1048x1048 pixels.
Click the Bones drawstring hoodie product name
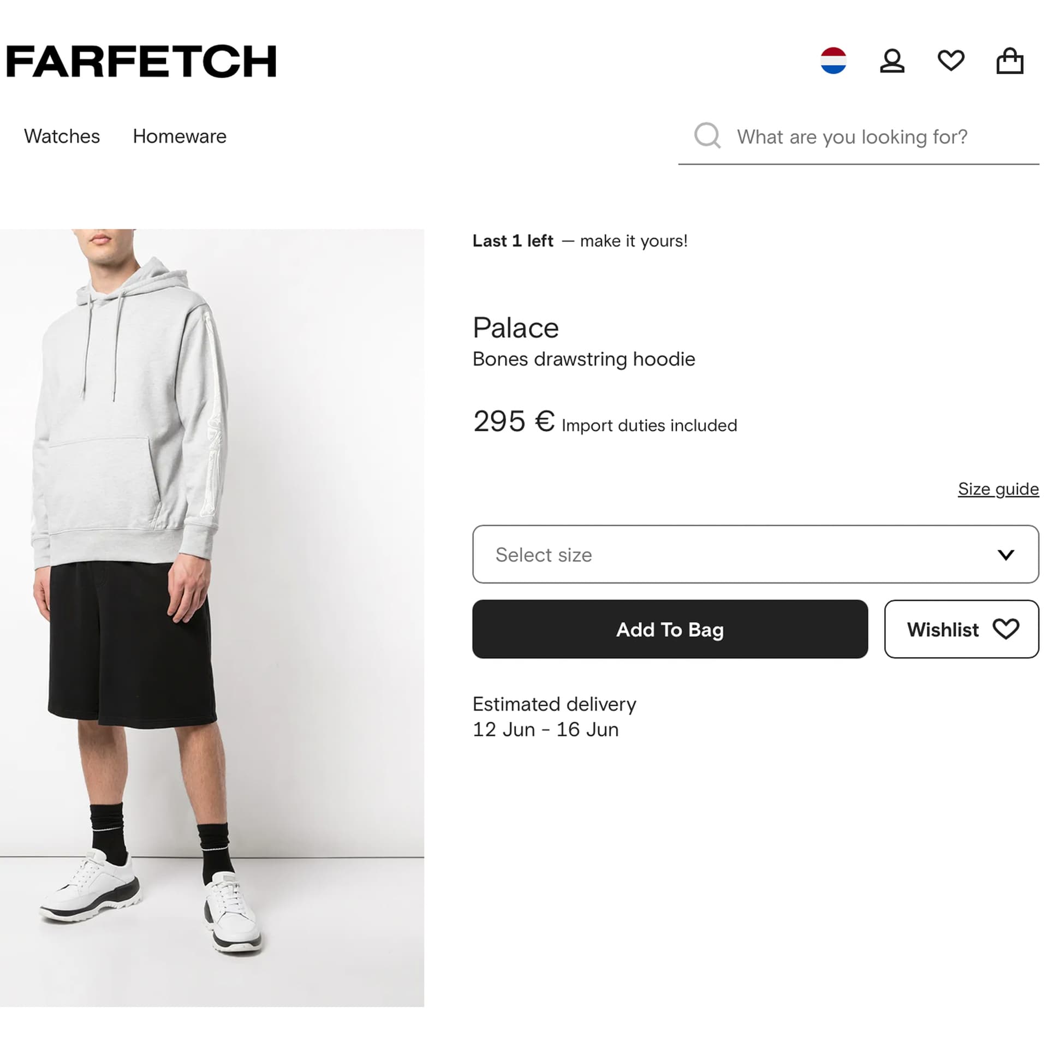click(x=584, y=359)
